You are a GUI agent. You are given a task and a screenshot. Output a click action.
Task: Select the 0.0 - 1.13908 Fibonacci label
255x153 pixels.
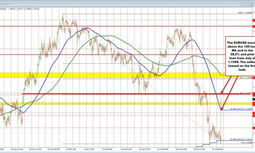tap(247, 142)
